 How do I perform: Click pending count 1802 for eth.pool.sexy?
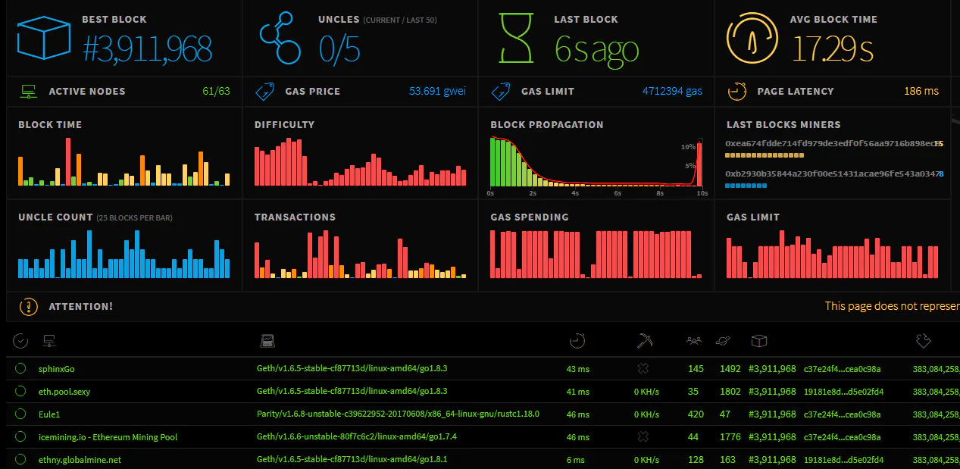[x=730, y=392]
